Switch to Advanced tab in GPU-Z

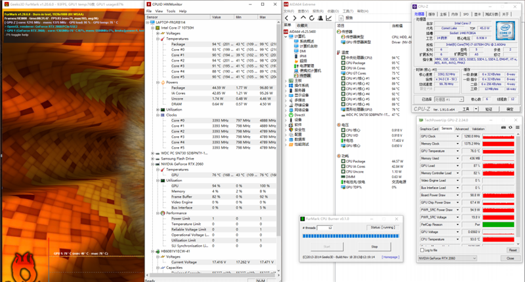(462, 129)
